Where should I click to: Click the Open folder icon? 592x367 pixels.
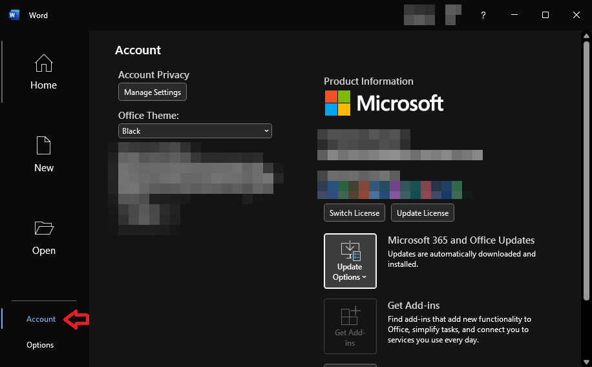pyautogui.click(x=43, y=228)
